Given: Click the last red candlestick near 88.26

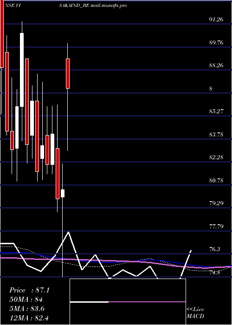Looking at the screenshot, I should (x=68, y=73).
